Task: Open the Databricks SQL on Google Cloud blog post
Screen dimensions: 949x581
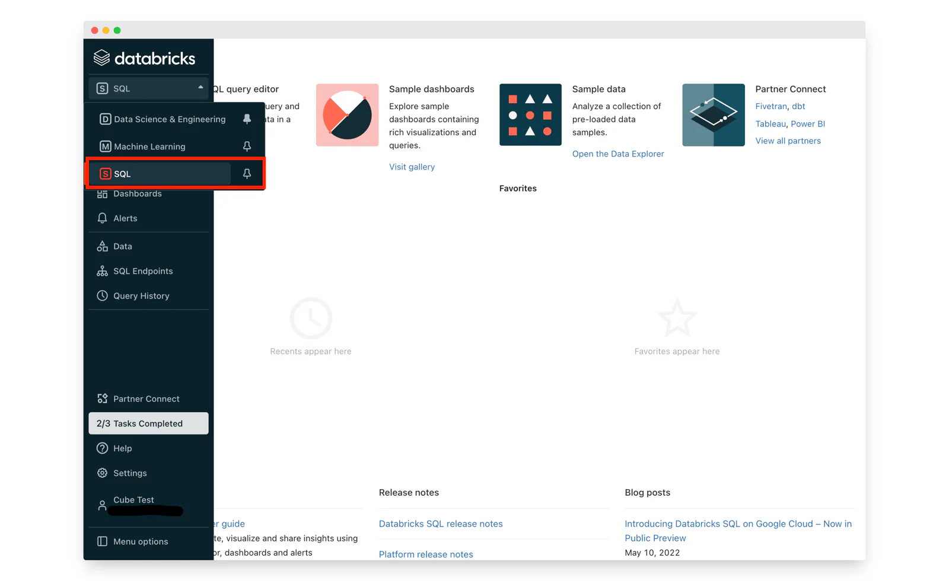Action: (738, 531)
